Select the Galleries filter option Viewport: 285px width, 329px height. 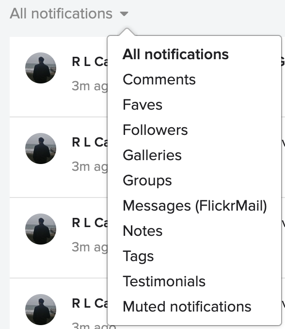pyautogui.click(x=152, y=155)
